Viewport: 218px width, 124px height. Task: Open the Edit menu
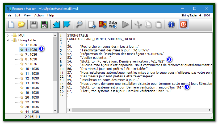tap(18, 15)
